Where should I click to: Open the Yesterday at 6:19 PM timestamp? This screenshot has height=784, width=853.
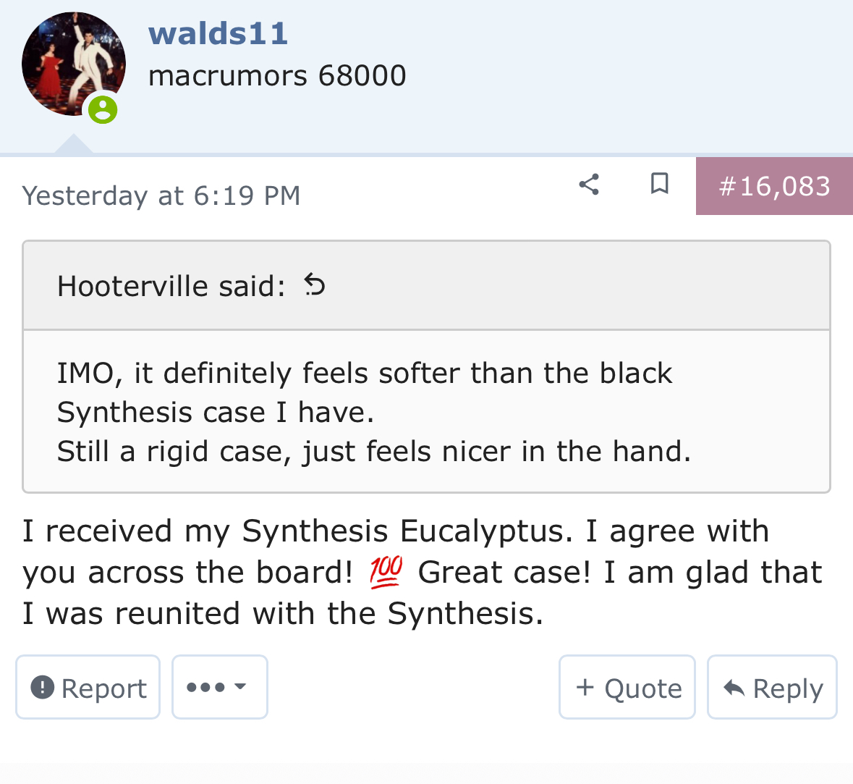(x=161, y=196)
